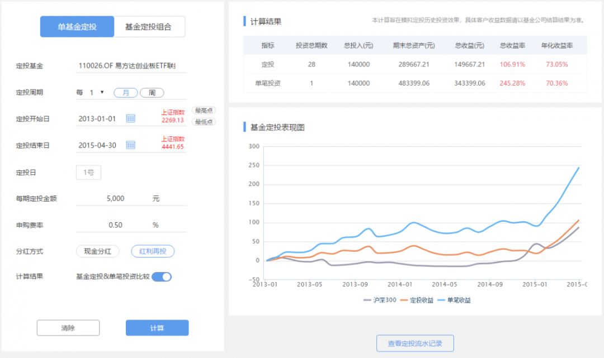
Task: Click the 总收益(元) column header
Action: click(x=470, y=45)
